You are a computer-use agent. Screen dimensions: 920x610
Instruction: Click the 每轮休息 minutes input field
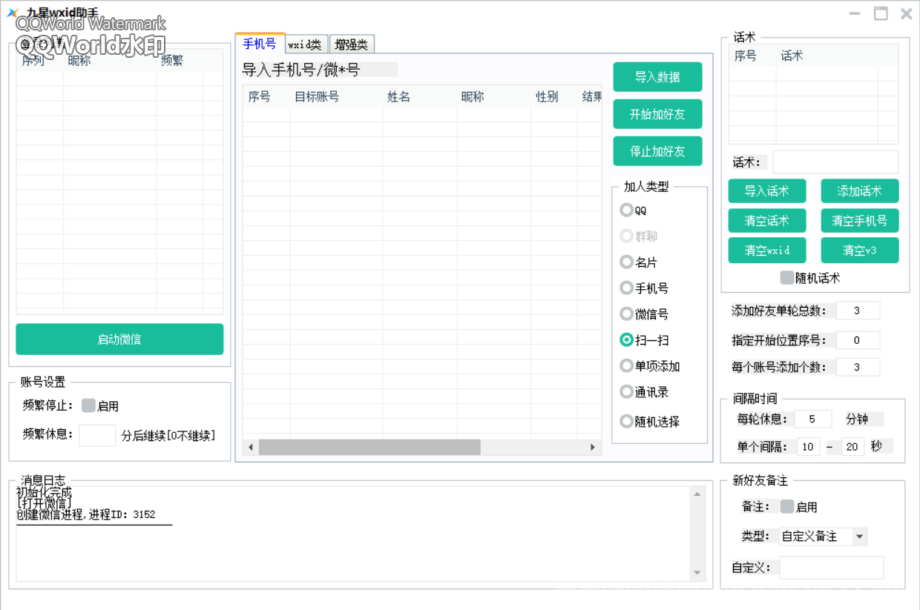pos(813,420)
